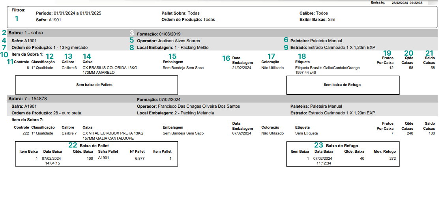The height and width of the screenshot is (200, 442).
Task: Click the Sem Etiqueta cell
Action: [306, 133]
